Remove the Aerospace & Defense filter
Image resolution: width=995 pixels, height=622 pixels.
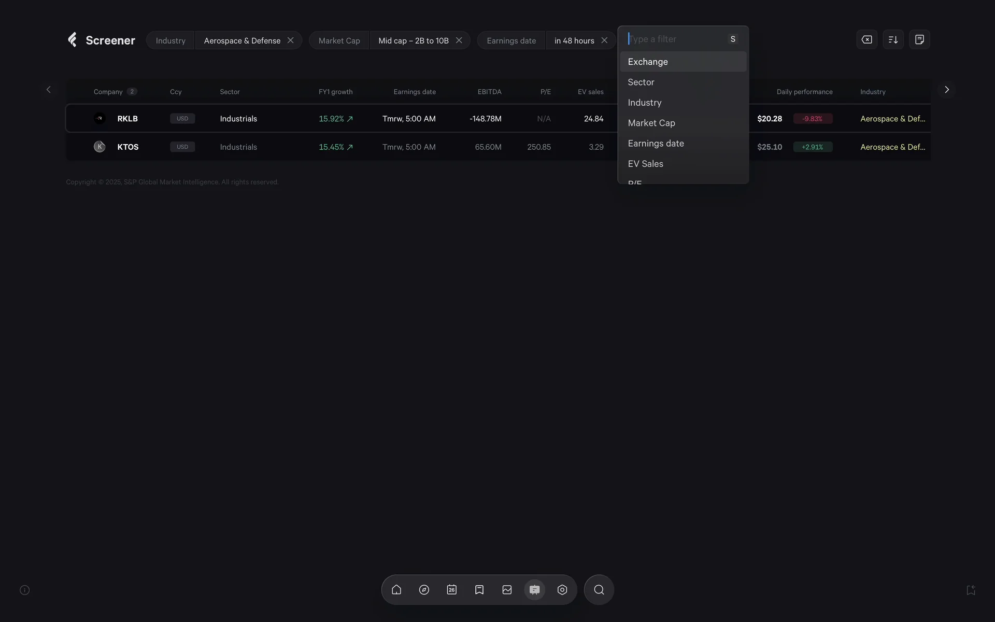[x=291, y=40]
